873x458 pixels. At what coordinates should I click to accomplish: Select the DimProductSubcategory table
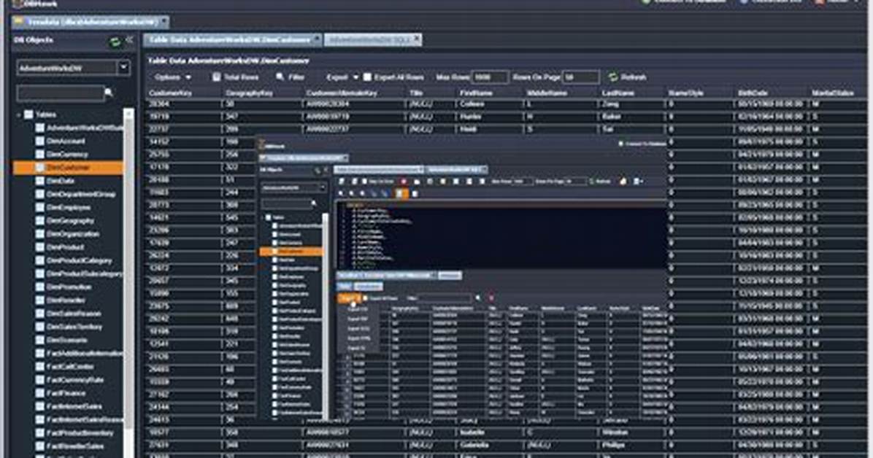point(85,273)
